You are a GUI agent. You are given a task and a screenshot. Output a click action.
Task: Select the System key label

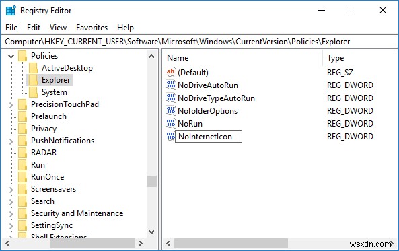55,92
